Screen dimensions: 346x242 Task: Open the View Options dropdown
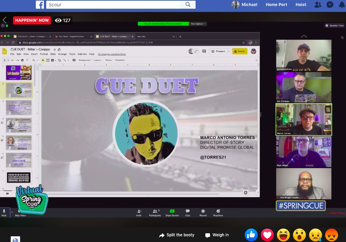pos(198,24)
